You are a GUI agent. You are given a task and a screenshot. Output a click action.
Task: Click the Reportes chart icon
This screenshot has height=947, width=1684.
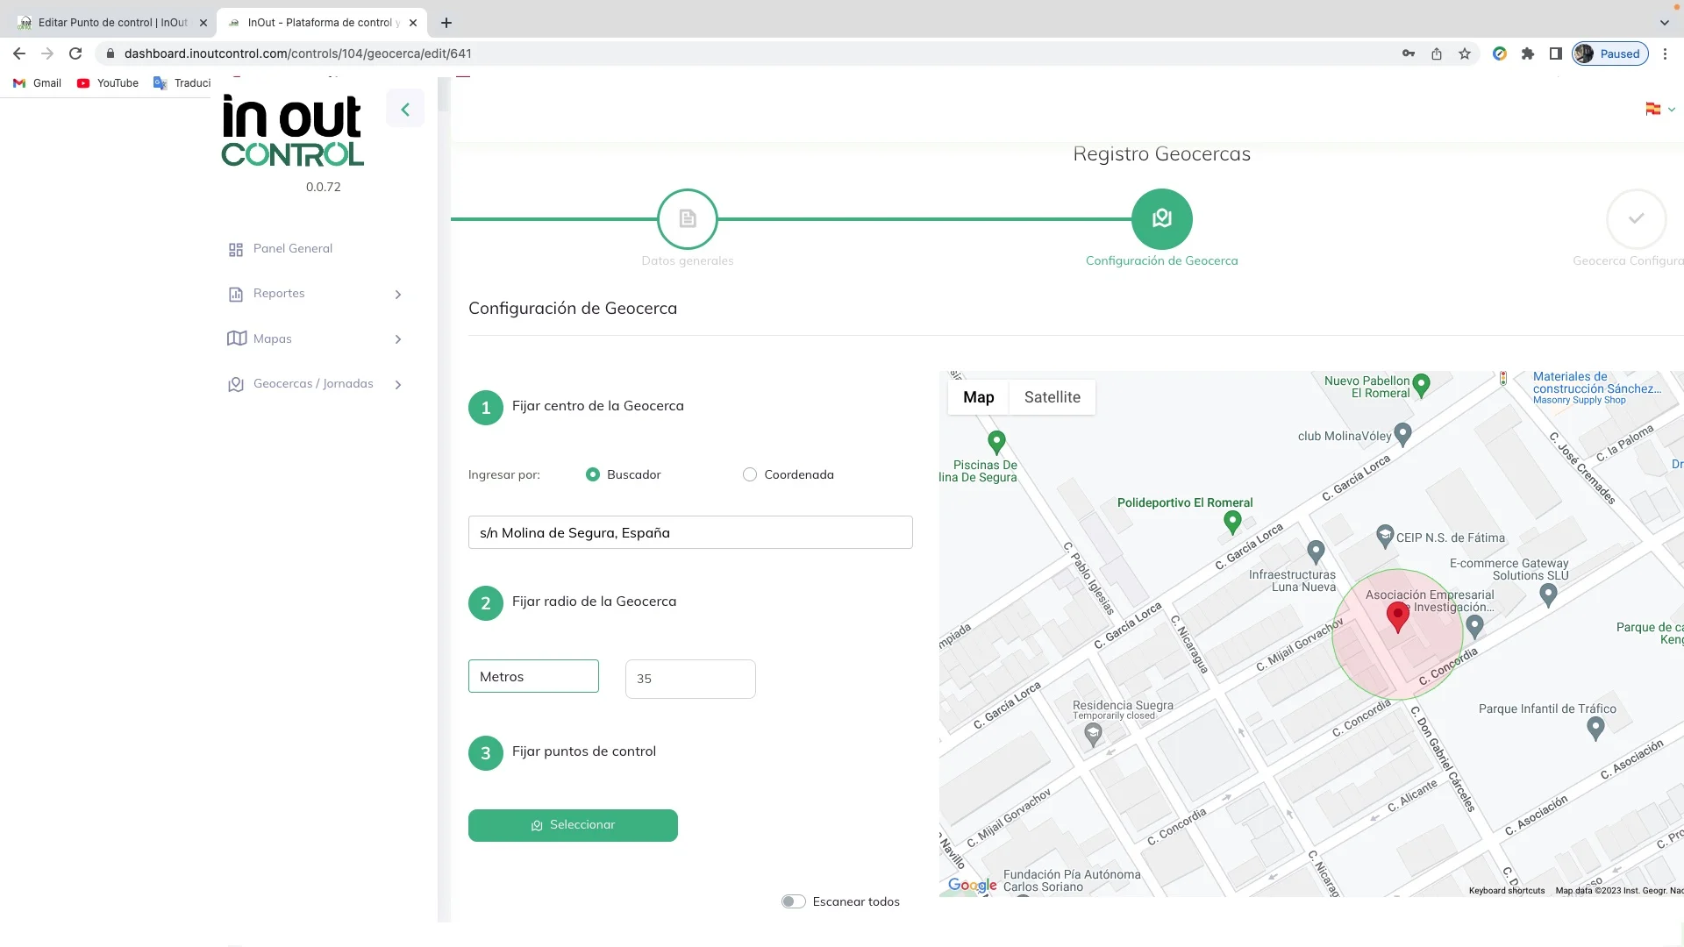236,295
